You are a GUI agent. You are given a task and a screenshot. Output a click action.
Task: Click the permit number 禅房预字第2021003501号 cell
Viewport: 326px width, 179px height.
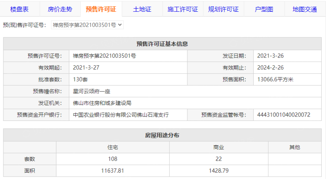105,56
